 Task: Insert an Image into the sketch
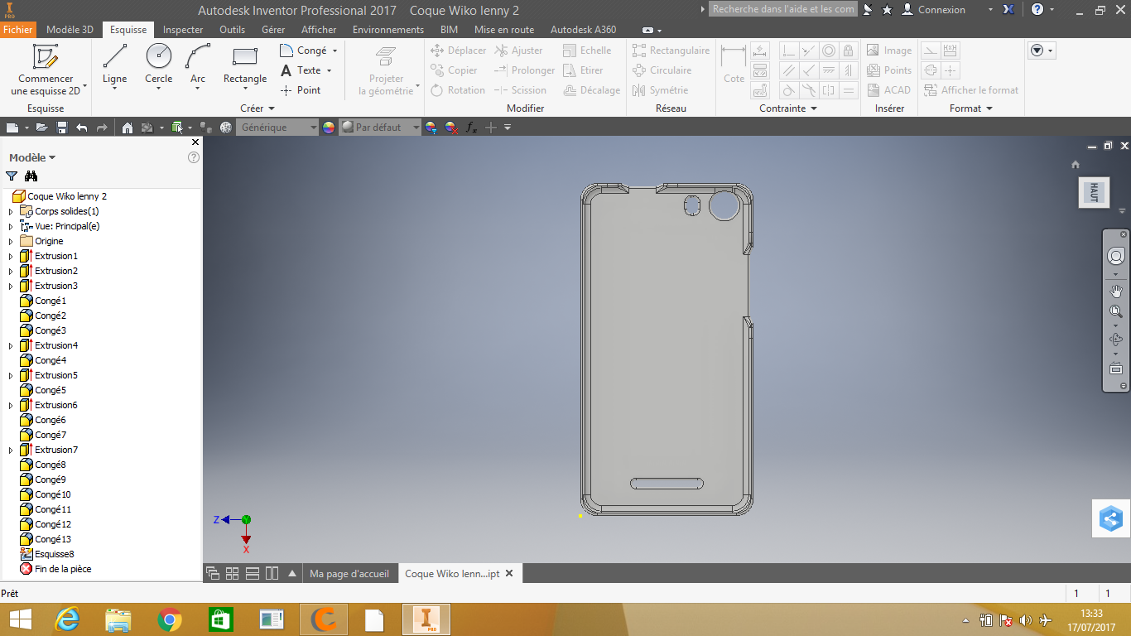[889, 51]
